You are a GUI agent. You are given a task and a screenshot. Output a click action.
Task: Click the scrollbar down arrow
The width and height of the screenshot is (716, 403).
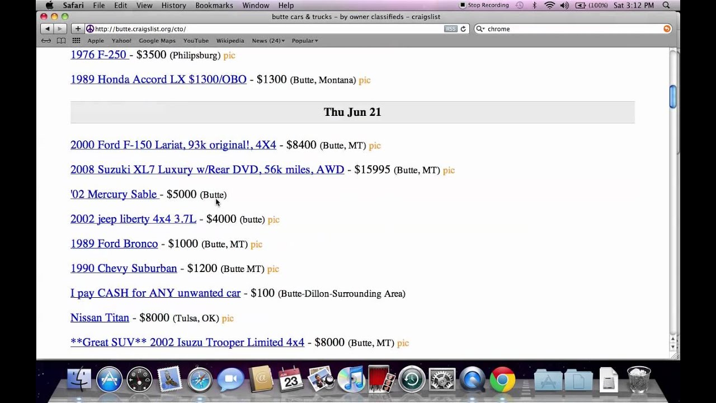point(673,347)
